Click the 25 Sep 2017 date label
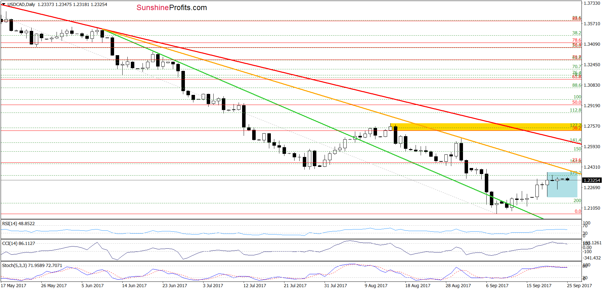 click(x=580, y=286)
